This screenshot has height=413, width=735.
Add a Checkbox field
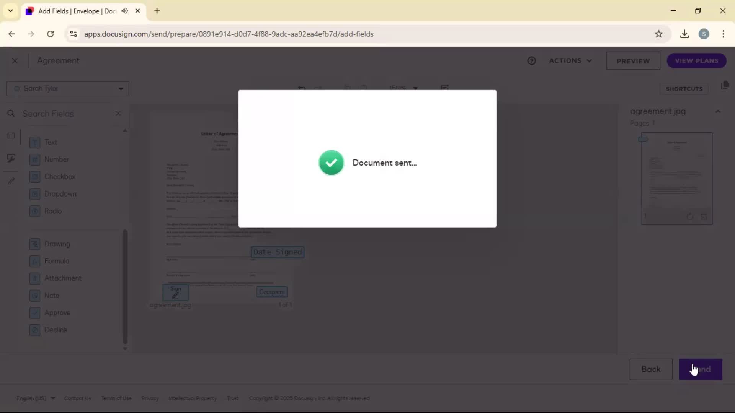point(59,177)
